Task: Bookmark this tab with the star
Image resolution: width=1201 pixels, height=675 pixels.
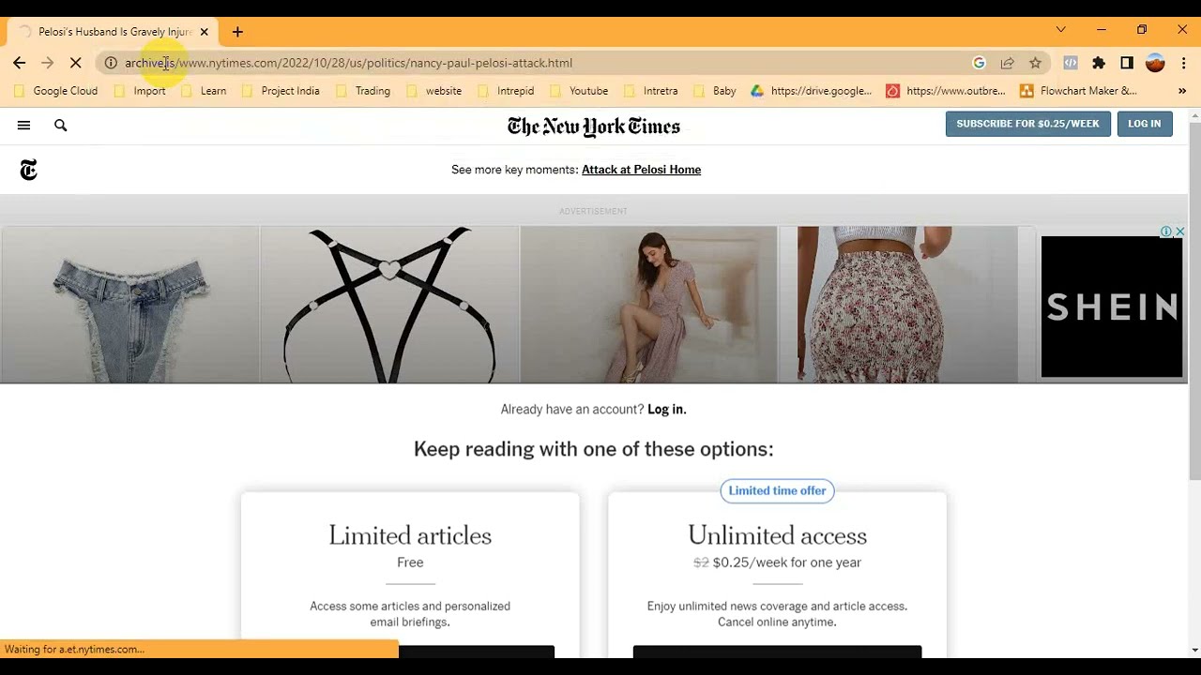Action: coord(1035,63)
